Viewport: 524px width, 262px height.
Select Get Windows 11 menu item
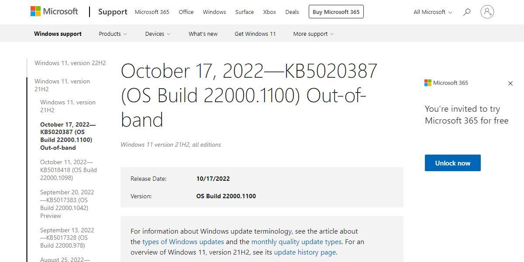(x=255, y=34)
